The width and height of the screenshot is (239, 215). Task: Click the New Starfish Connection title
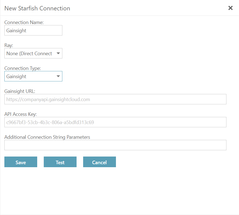tap(37, 8)
